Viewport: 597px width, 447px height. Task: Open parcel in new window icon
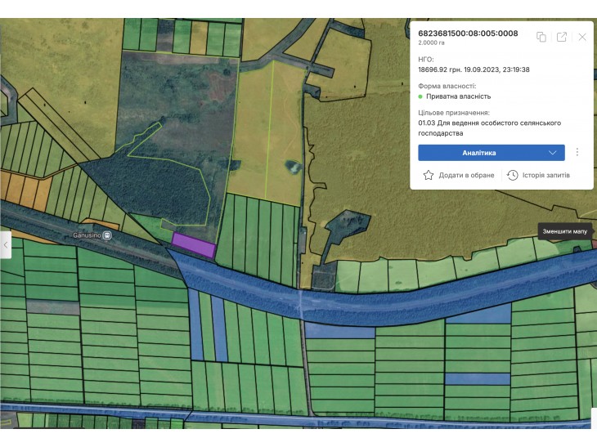[x=562, y=37]
